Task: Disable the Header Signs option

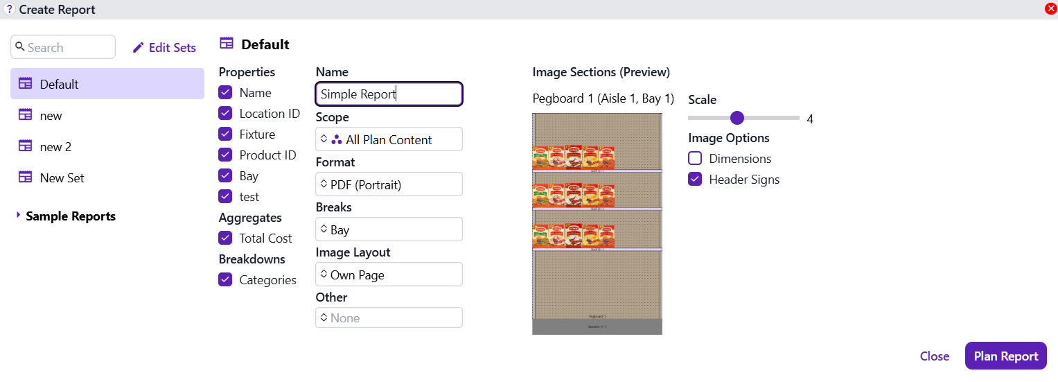Action: tap(695, 180)
